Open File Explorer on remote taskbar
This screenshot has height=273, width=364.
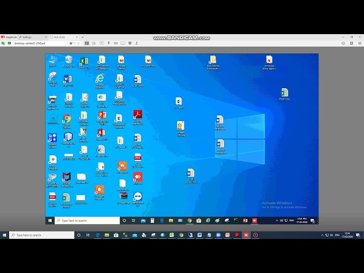click(x=171, y=221)
